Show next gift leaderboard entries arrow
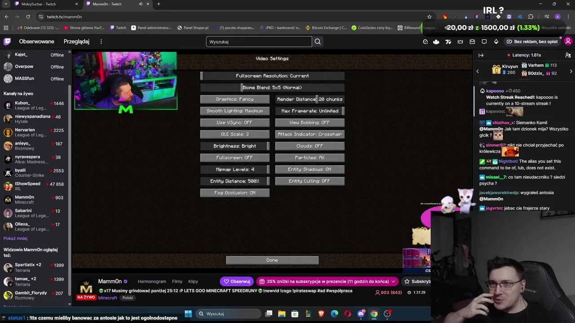This screenshot has height=323, width=575. tap(571, 71)
